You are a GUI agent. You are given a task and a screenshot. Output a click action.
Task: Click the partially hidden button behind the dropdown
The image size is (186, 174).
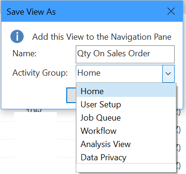(x=71, y=96)
